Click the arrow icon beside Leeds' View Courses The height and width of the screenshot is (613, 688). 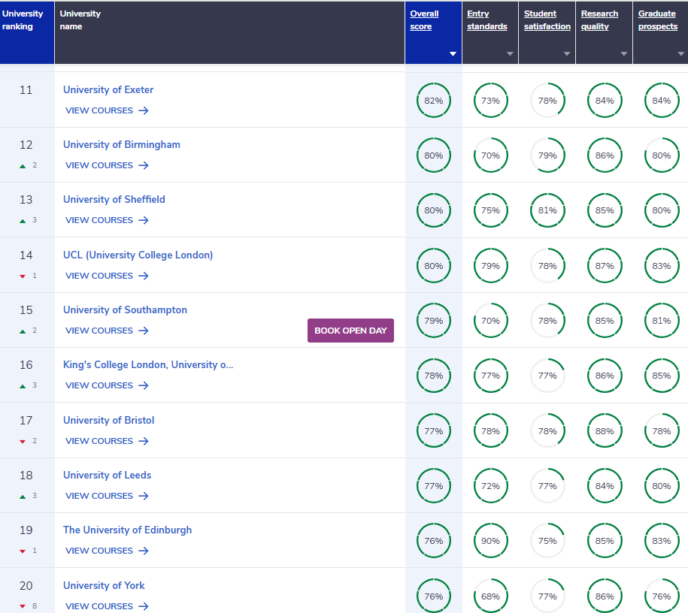click(x=144, y=496)
